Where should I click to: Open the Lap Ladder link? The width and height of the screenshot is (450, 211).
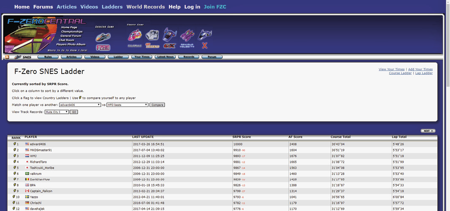(x=424, y=73)
